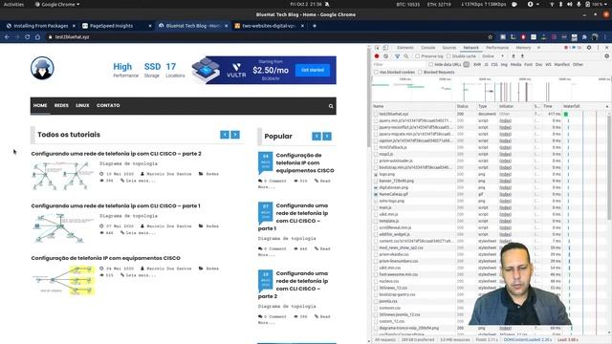Show previous items in Popular section

point(317,136)
